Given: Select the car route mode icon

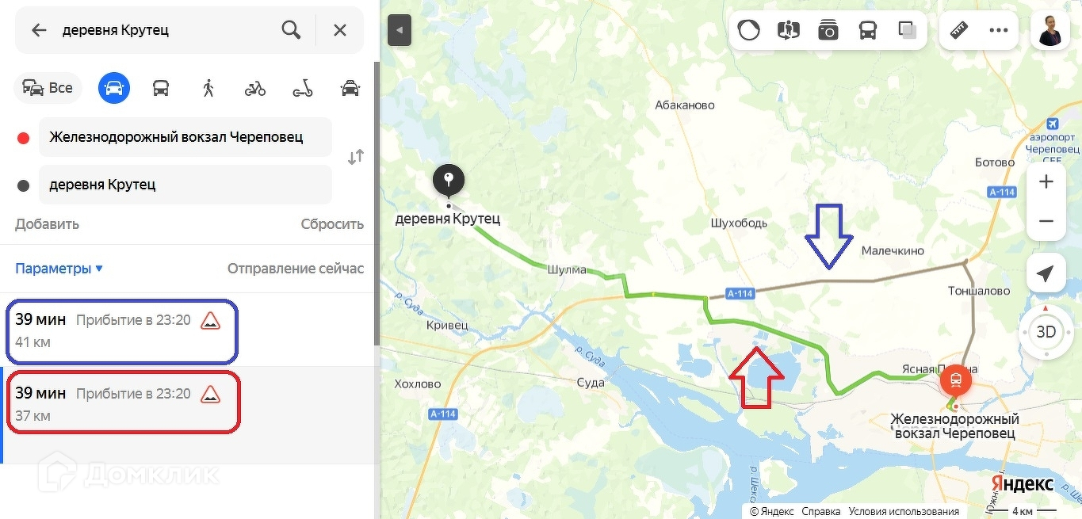Looking at the screenshot, I should [x=114, y=88].
